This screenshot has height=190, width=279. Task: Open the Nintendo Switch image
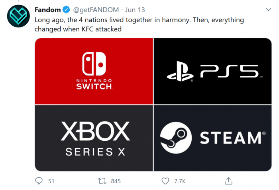[94, 71]
